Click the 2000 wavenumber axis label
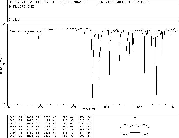 pos(73,107)
